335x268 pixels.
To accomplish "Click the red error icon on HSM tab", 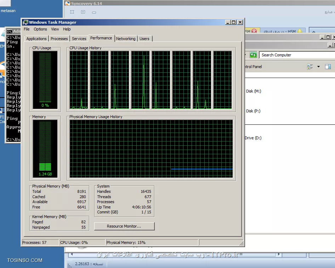I will pos(254,31).
